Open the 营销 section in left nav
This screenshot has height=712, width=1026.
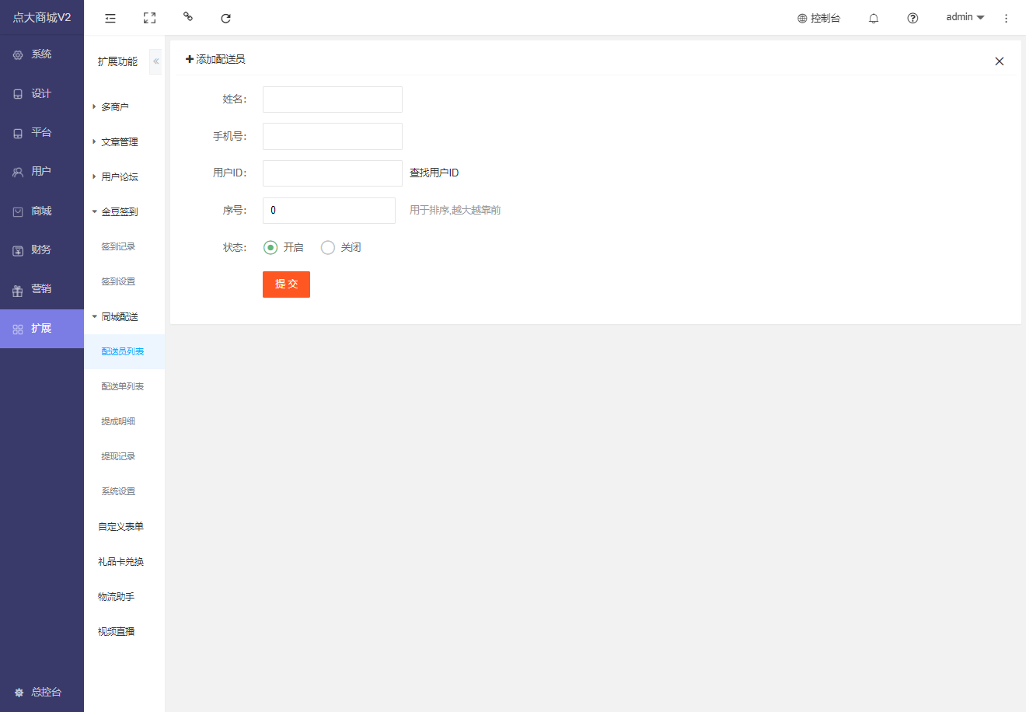[x=42, y=288]
